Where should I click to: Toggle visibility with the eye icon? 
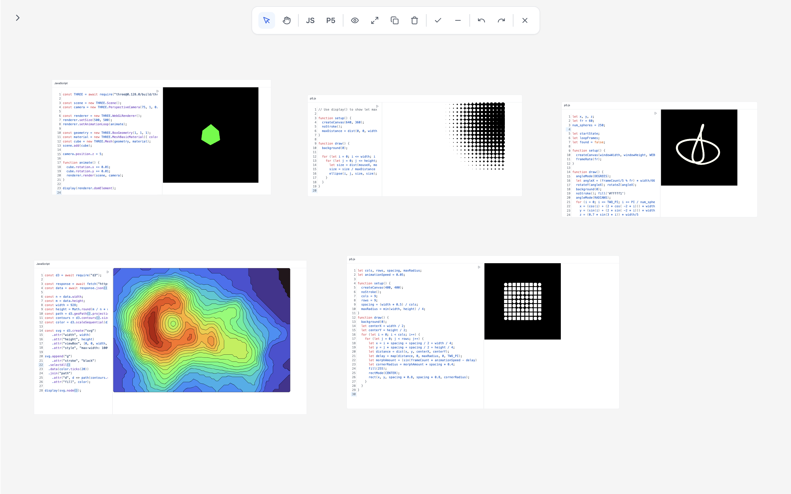tap(355, 20)
